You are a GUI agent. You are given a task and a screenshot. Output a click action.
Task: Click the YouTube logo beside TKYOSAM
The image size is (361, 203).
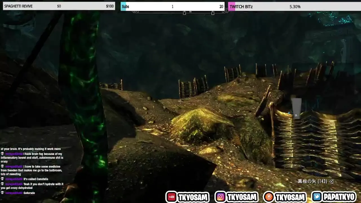171,197
